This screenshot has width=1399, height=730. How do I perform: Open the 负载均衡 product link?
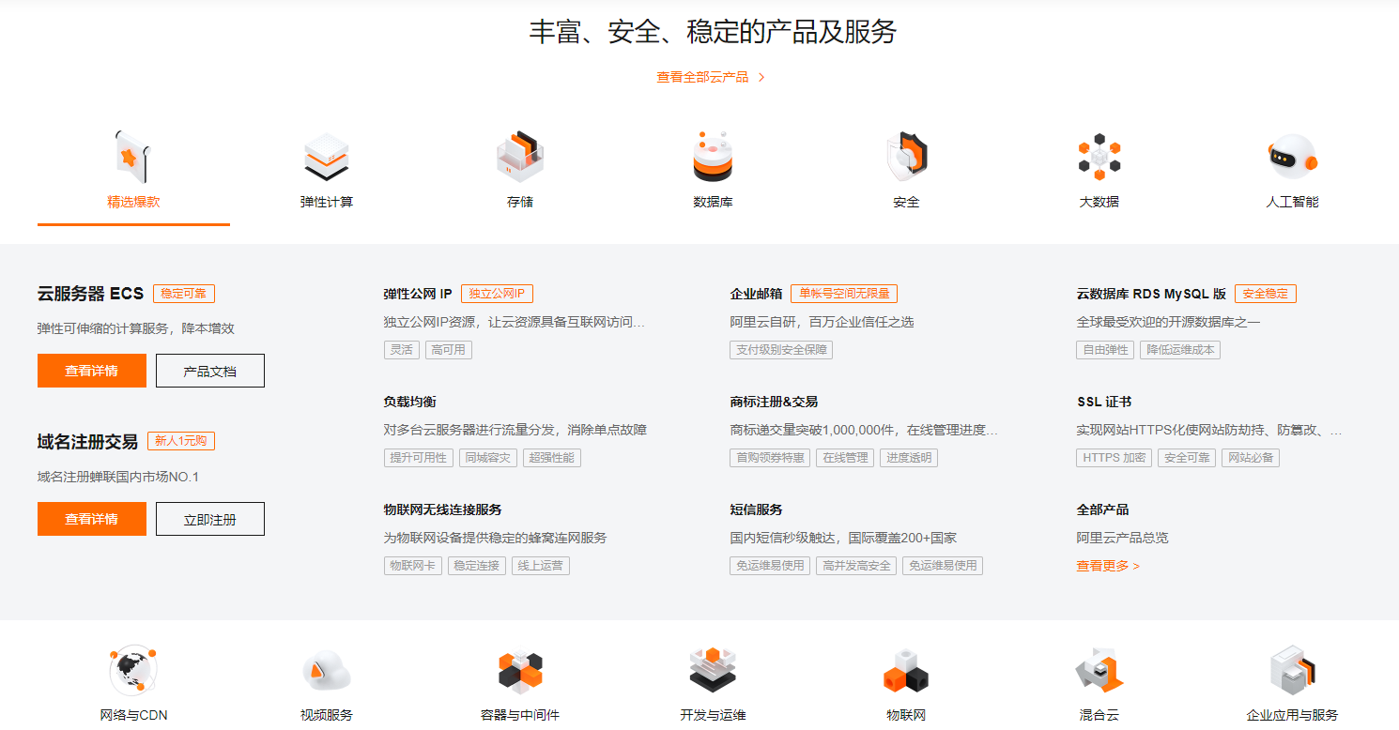click(410, 402)
